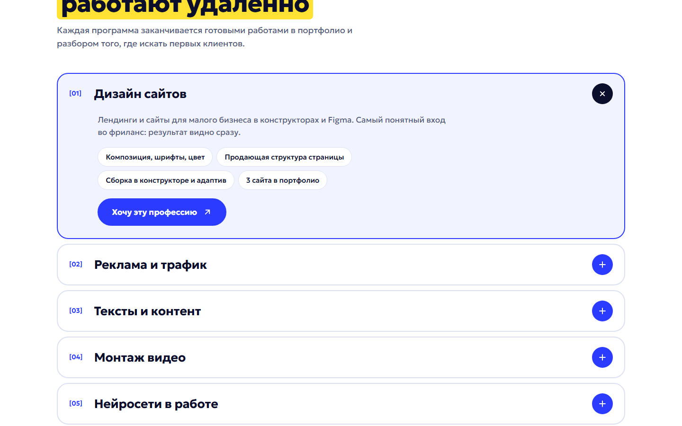Open the Тексты и контент heading
The image size is (682, 426).
148,311
